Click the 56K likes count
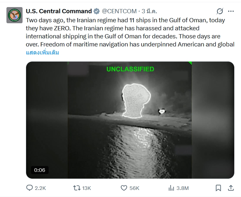Screen dimensions: 241x197 click(x=134, y=188)
